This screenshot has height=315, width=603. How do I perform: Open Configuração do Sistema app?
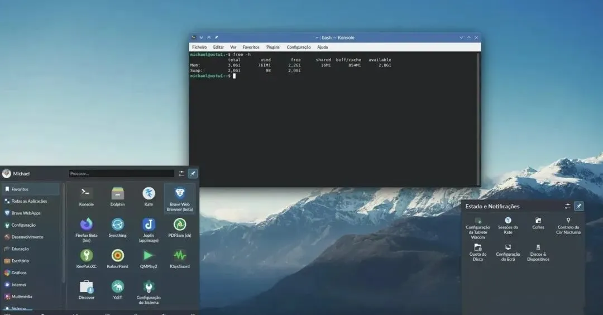149,292
